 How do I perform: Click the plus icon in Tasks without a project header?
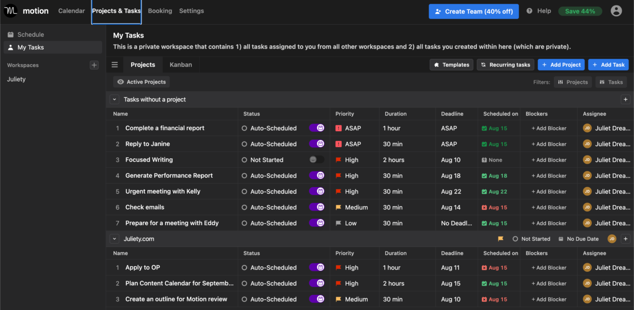point(625,99)
